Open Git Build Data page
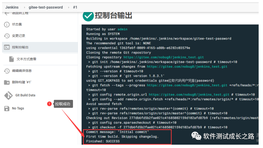This screenshot has width=263, height=148. (25, 95)
